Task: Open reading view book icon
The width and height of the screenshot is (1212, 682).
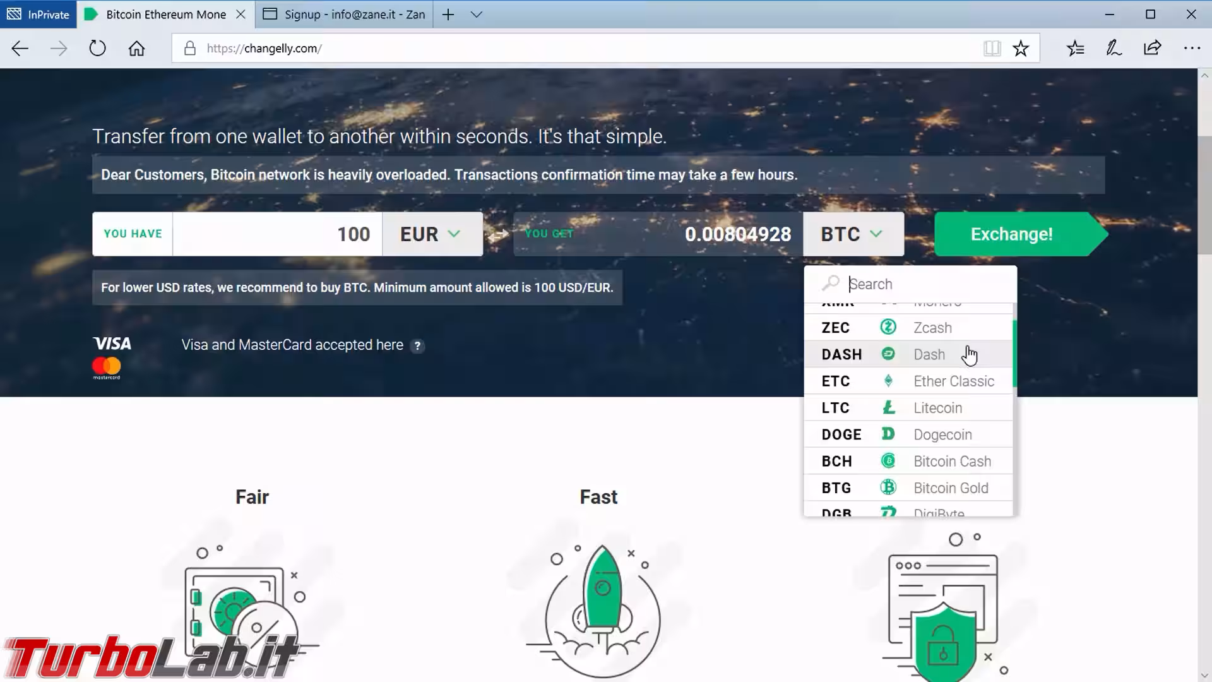Action: pos(992,49)
